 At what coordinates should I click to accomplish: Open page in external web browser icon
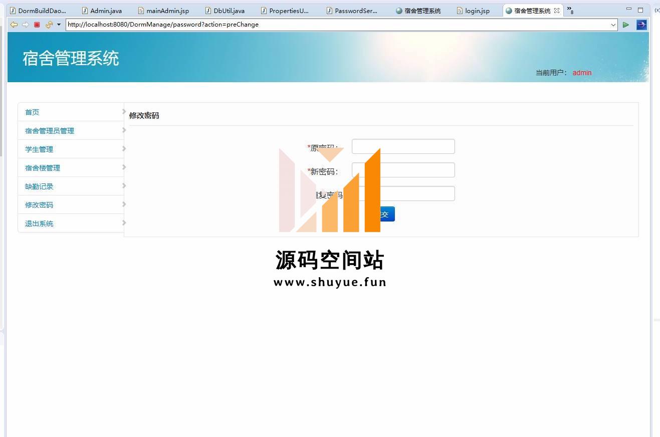click(x=641, y=25)
